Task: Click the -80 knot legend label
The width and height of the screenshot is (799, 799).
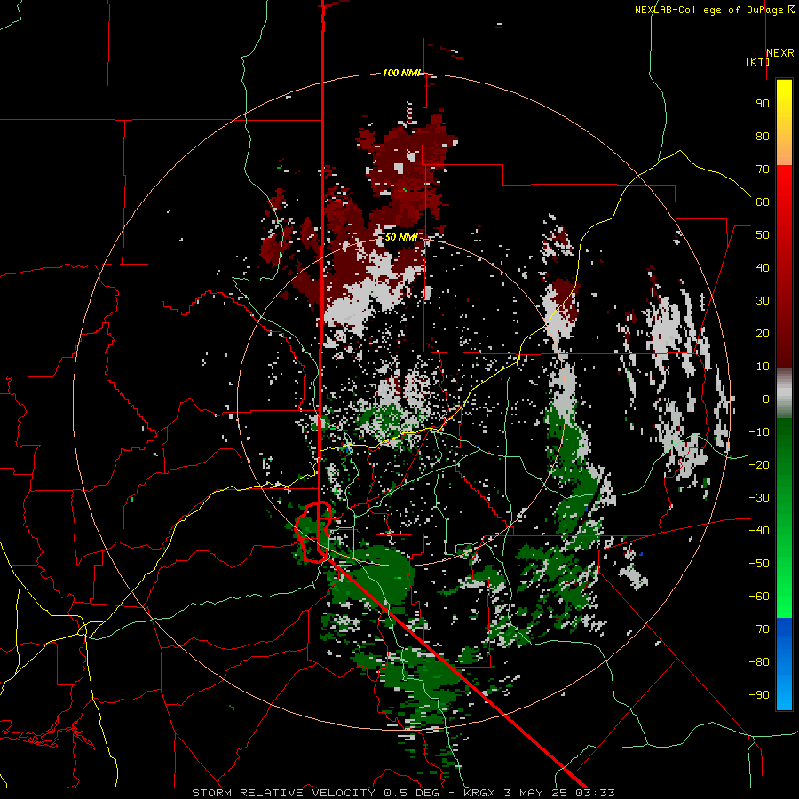Action: pyautogui.click(x=759, y=662)
